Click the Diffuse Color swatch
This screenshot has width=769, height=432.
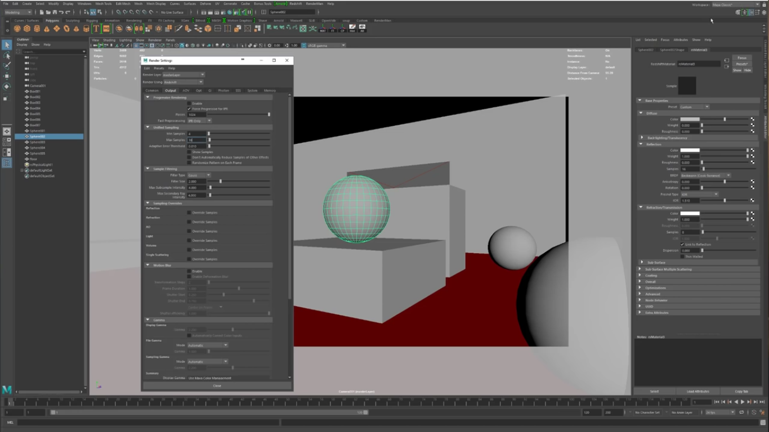point(690,119)
